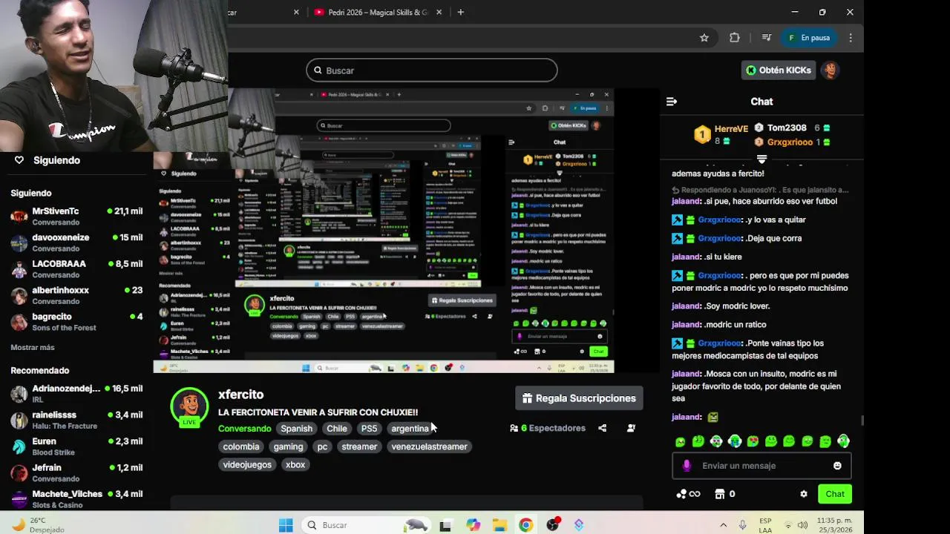Open bagrecito followed channel
The image size is (950, 534).
(x=77, y=322)
